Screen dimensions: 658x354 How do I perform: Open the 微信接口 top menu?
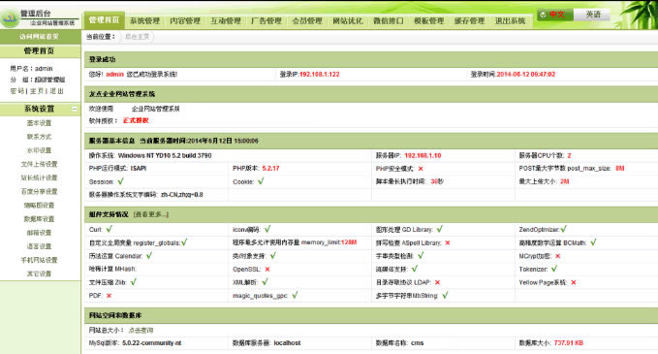click(389, 20)
